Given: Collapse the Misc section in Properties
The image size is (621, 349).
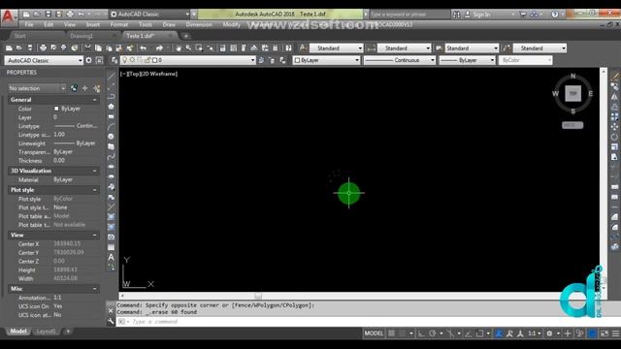Looking at the screenshot, I should click(x=95, y=289).
